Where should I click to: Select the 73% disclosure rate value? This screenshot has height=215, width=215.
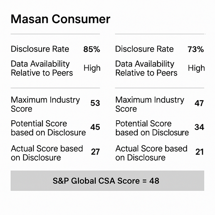point(196,49)
